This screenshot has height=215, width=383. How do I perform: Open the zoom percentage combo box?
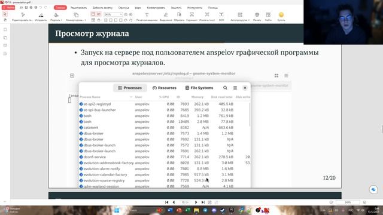(x=113, y=14)
